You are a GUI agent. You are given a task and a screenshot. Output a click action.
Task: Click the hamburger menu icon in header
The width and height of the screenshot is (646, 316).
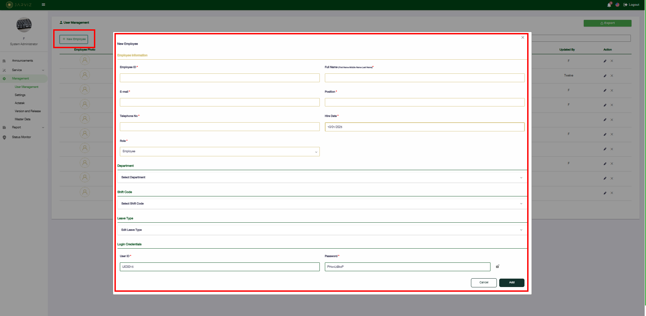coord(43,5)
